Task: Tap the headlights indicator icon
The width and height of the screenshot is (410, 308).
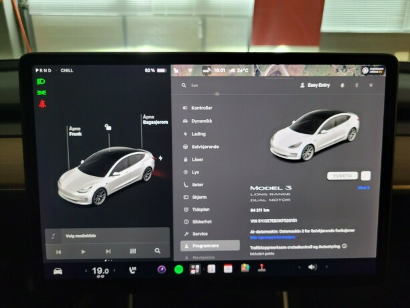Action: click(41, 82)
